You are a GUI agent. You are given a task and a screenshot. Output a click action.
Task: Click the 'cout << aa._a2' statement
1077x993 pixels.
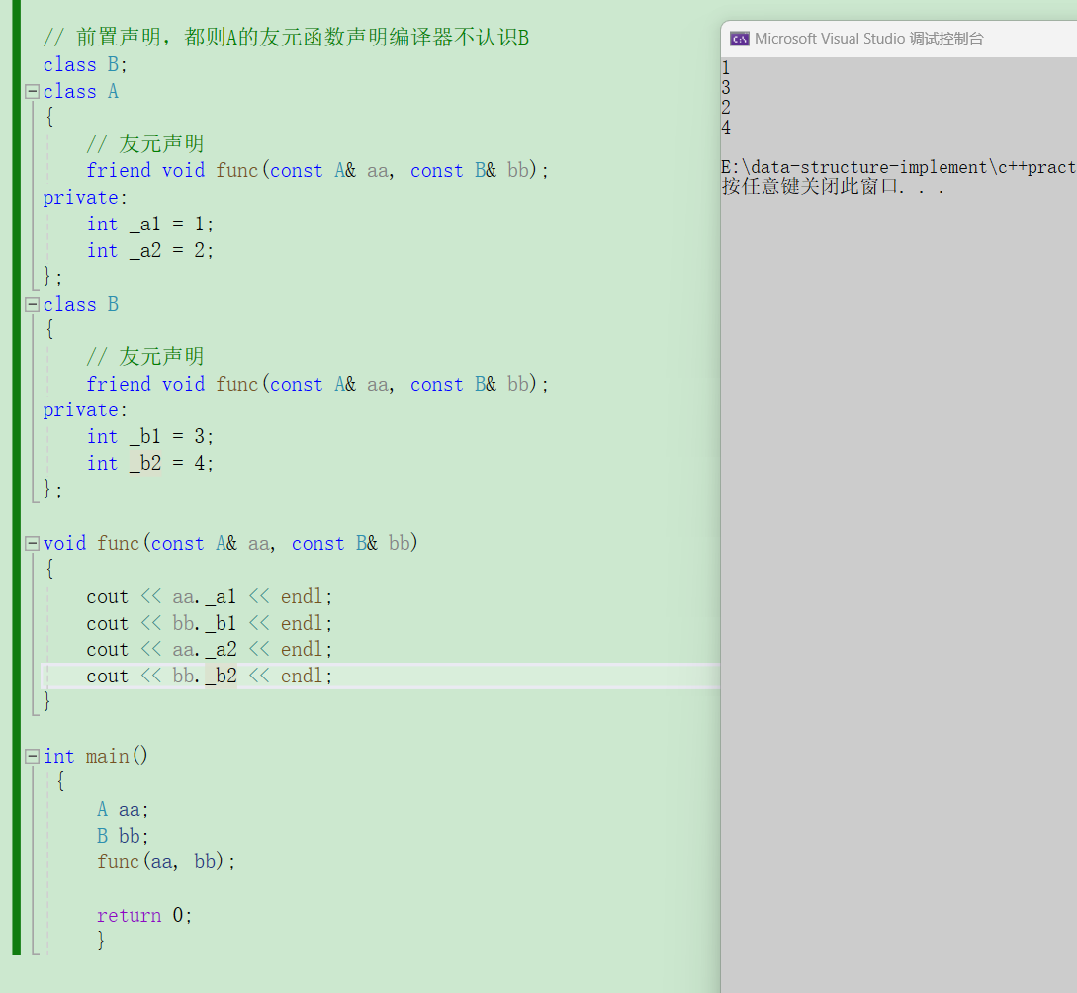[210, 650]
